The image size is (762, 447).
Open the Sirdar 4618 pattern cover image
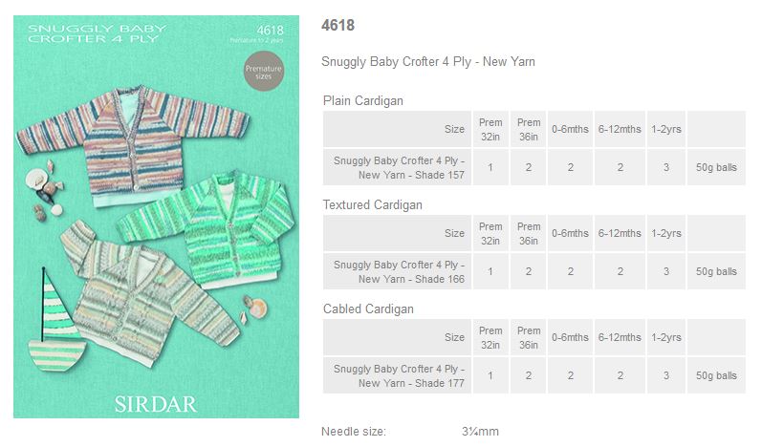coord(156,217)
